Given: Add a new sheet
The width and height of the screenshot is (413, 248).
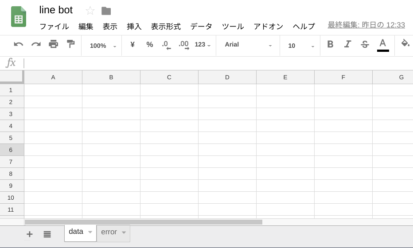Looking at the screenshot, I should point(30,234).
